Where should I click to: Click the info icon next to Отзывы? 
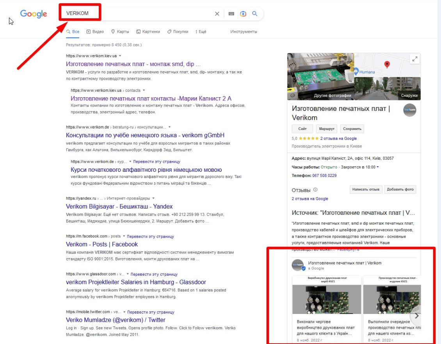pos(315,190)
